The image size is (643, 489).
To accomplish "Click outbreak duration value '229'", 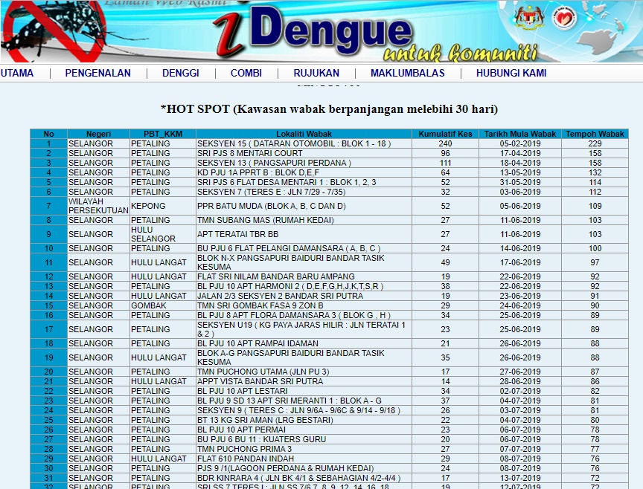I will (595, 143).
